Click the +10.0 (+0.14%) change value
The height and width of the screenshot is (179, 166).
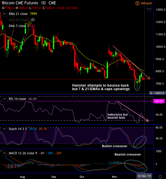pos(67,8)
